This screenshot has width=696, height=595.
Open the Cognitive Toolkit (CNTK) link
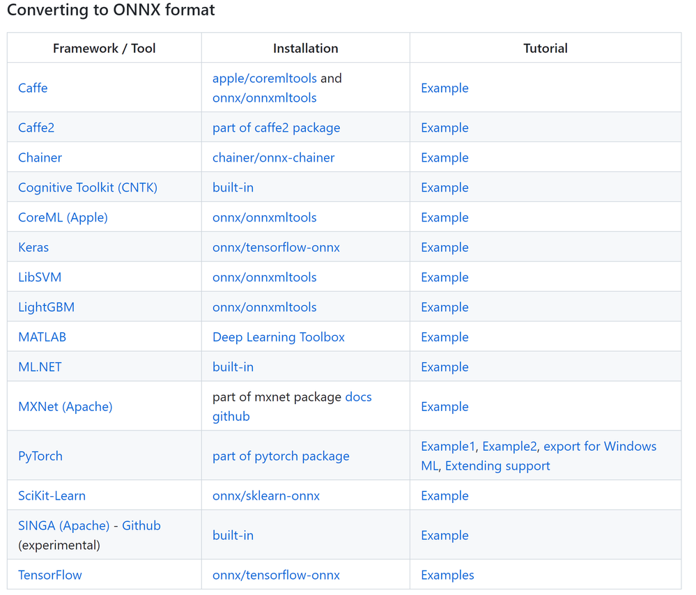click(x=88, y=187)
